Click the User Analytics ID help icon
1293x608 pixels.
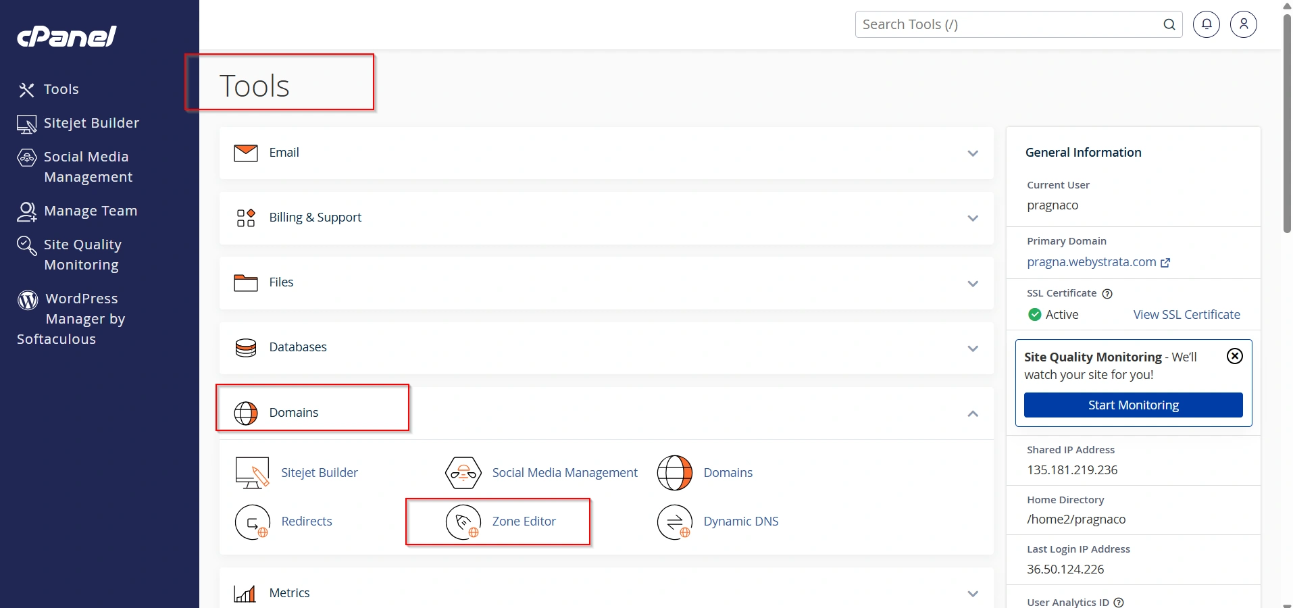pyautogui.click(x=1119, y=603)
